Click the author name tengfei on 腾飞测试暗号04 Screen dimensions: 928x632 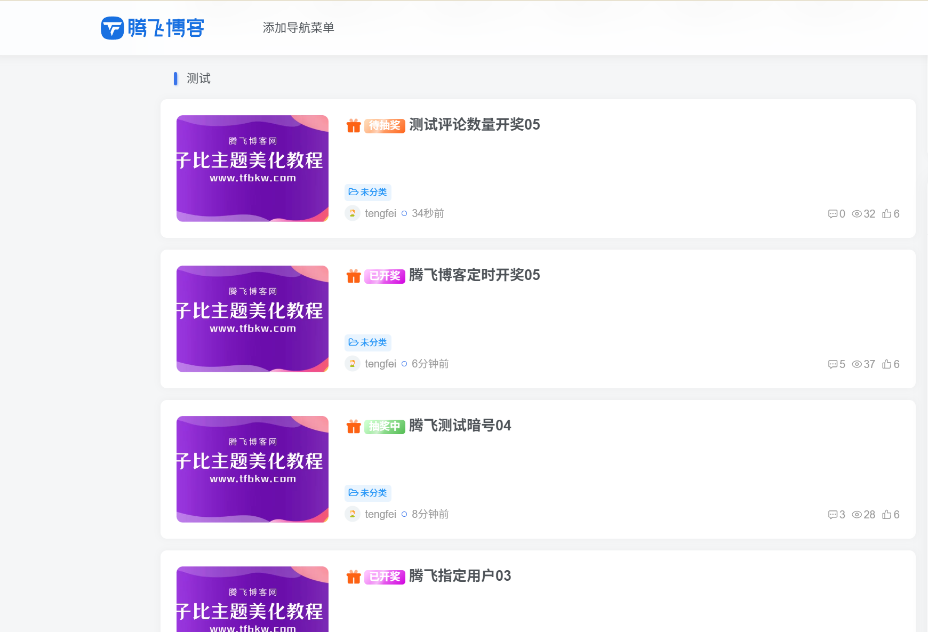coord(380,514)
